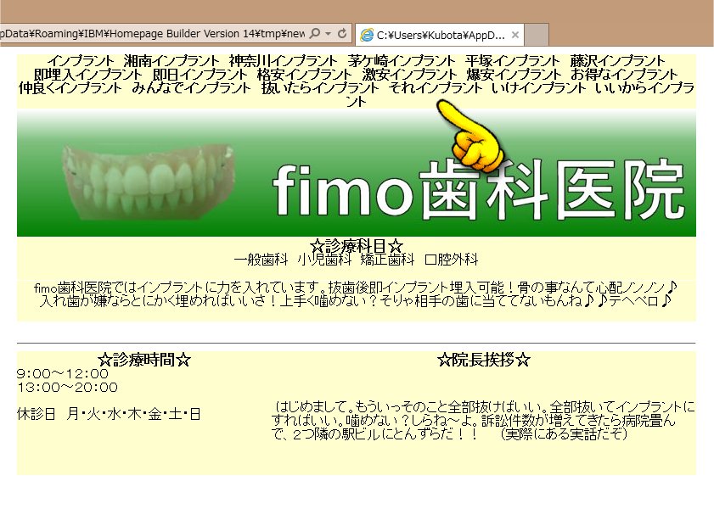This screenshot has height=520, width=714.
Task: Click the 9:00～12:00 hours text
Action: pos(63,374)
